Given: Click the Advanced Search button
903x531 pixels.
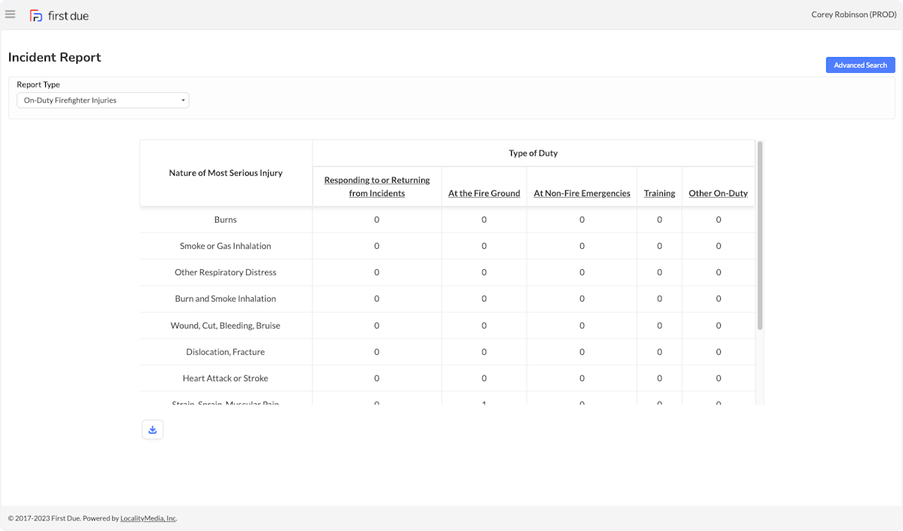Looking at the screenshot, I should point(860,65).
